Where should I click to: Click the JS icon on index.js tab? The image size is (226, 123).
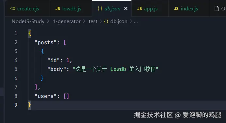[176, 9]
